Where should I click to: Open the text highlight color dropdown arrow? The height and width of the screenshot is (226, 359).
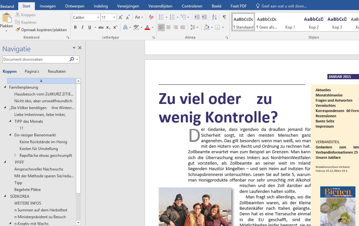tap(141, 27)
